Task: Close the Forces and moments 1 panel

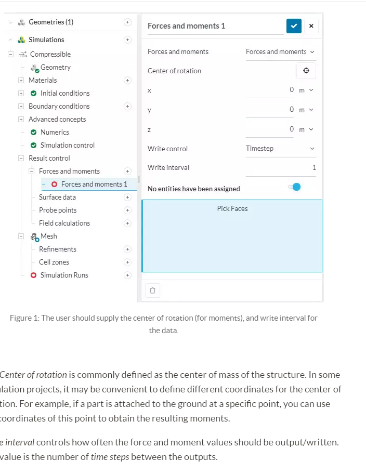Action: tap(311, 25)
